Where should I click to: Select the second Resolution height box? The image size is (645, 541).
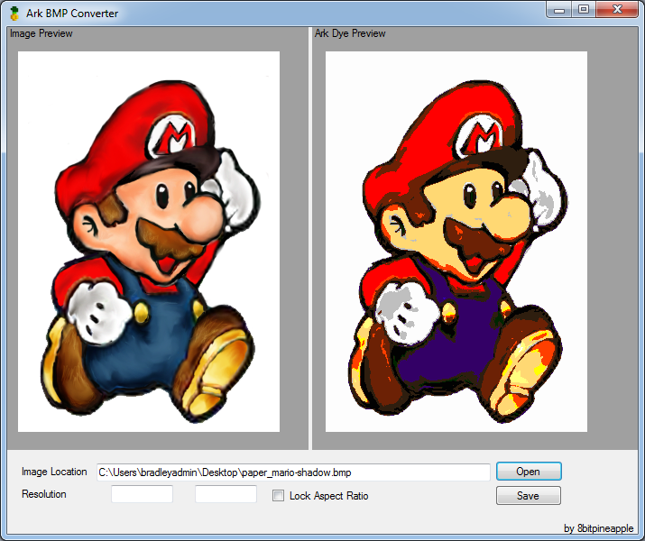(x=226, y=494)
